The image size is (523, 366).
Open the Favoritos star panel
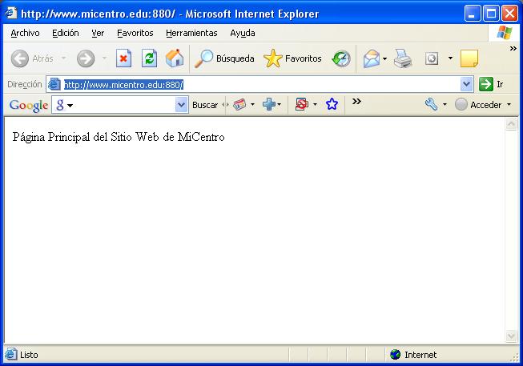point(293,58)
